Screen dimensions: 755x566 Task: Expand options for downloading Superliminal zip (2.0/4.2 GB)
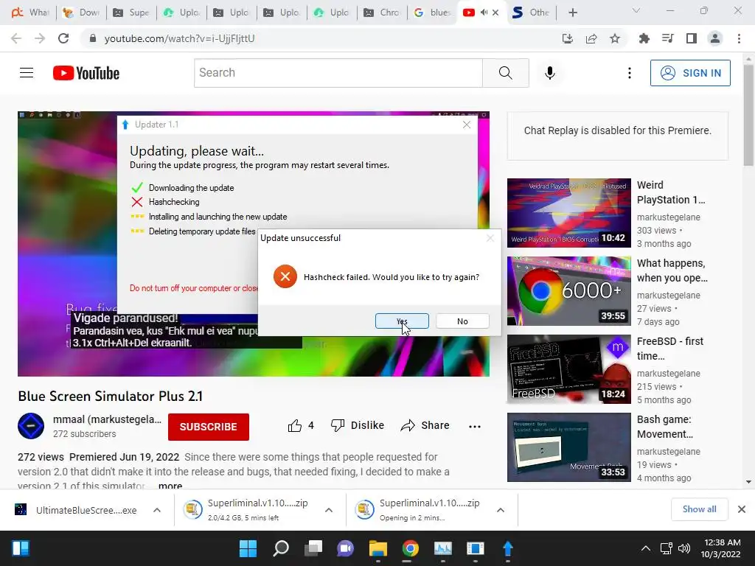[x=328, y=510]
